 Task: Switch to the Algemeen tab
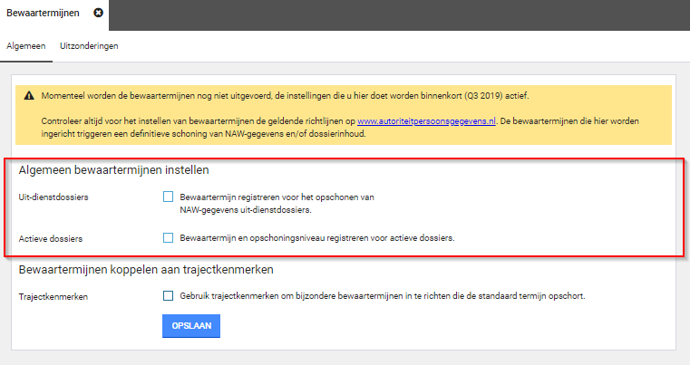click(x=25, y=45)
